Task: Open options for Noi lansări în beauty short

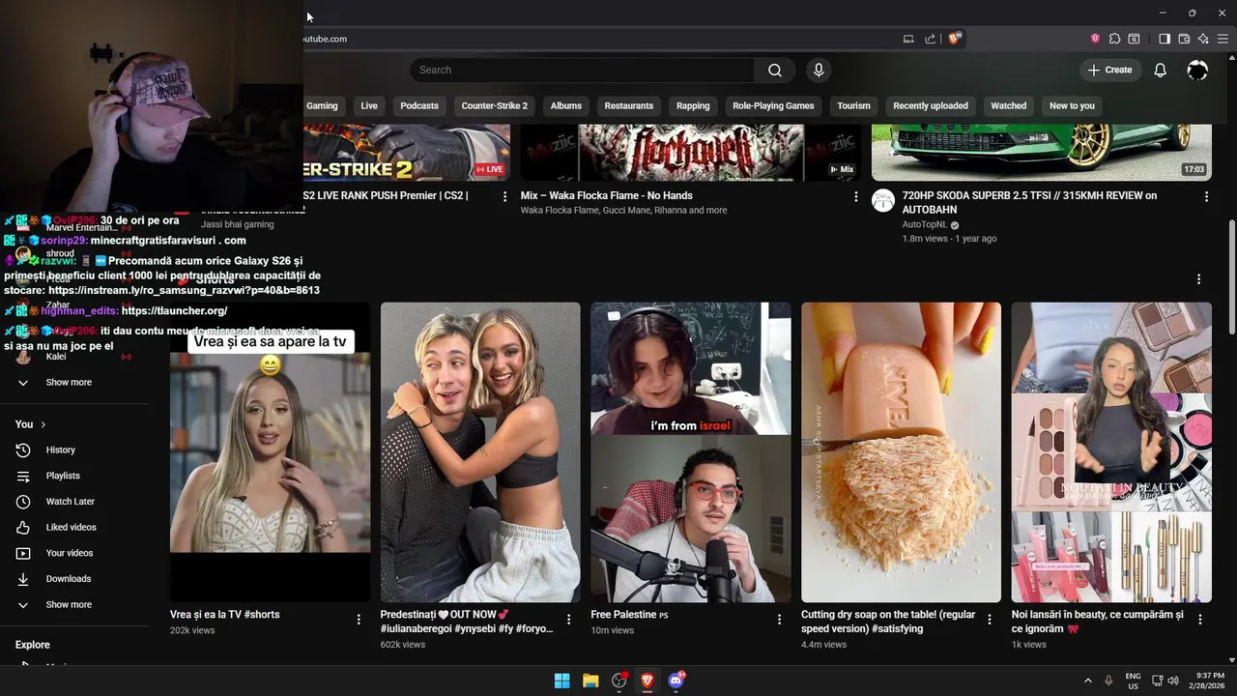Action: 1199,620
